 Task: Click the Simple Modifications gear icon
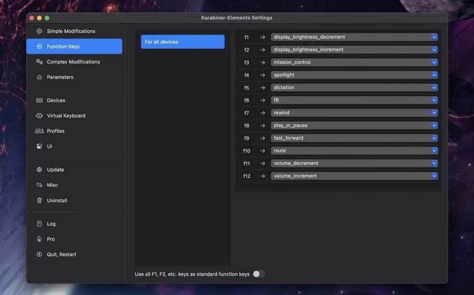click(x=39, y=31)
